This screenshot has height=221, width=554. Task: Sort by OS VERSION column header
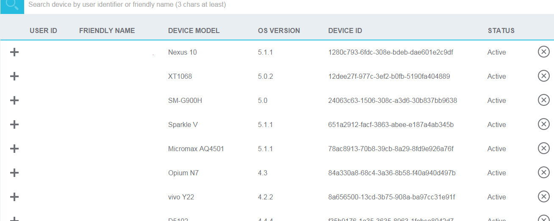(x=279, y=30)
